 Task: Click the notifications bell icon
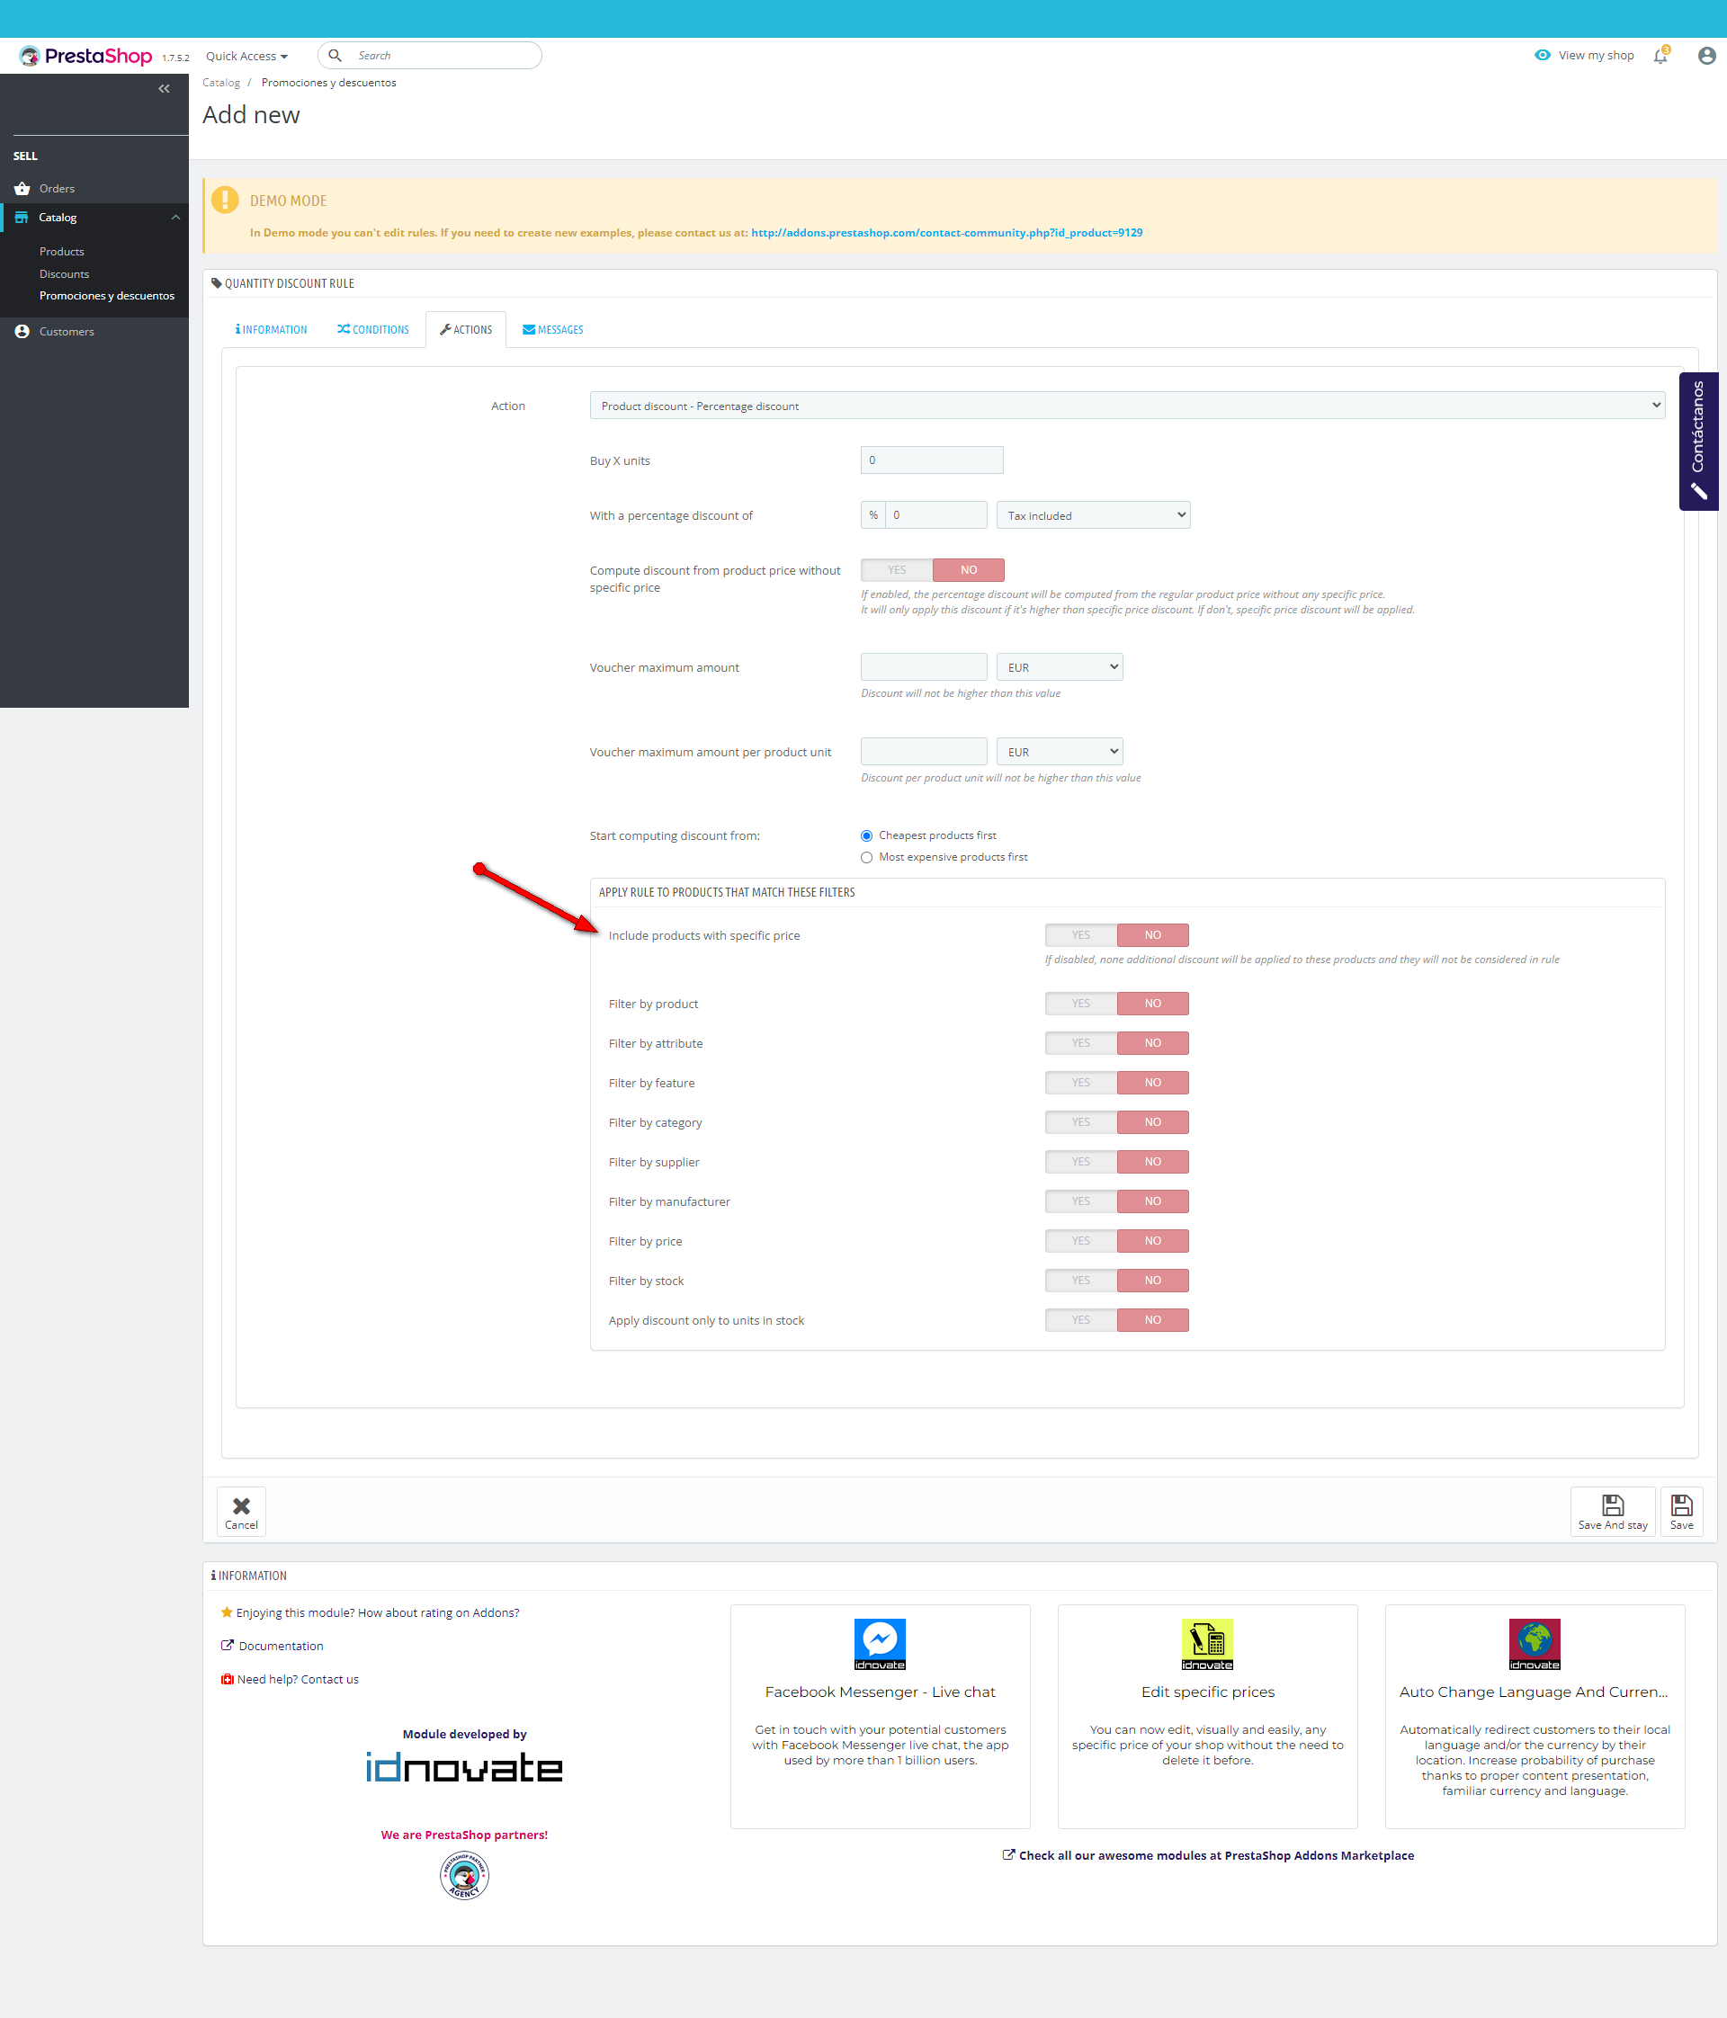[1660, 57]
